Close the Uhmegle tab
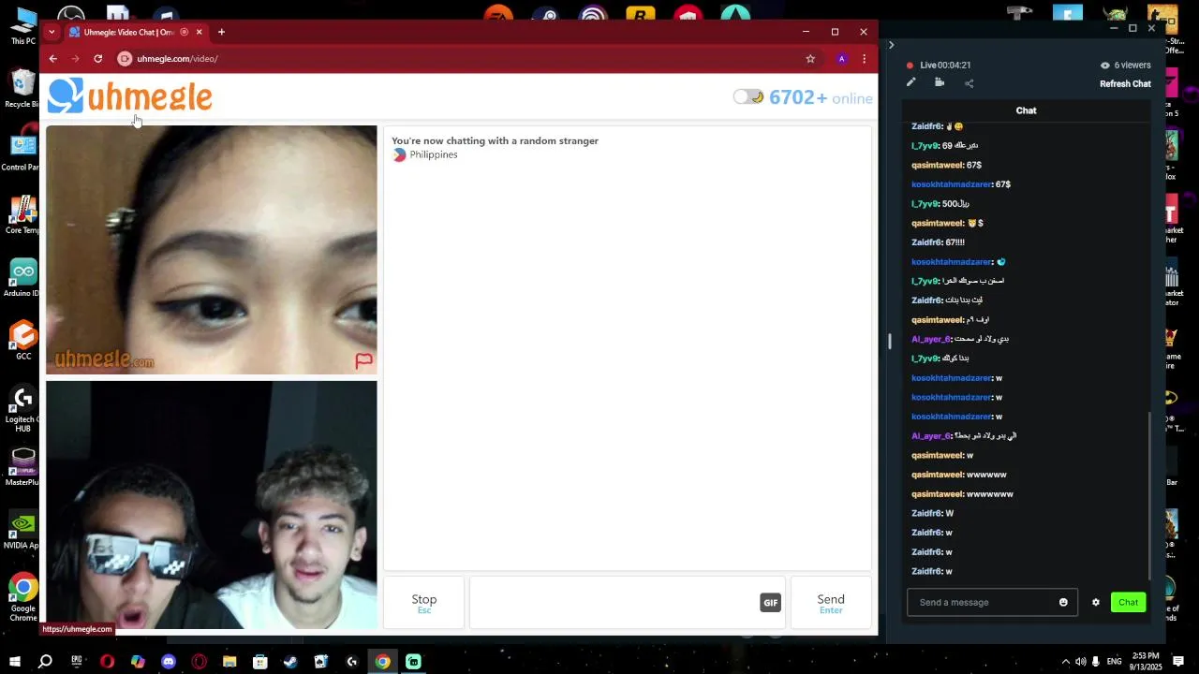Viewport: 1199px width, 674px height. pyautogui.click(x=199, y=32)
